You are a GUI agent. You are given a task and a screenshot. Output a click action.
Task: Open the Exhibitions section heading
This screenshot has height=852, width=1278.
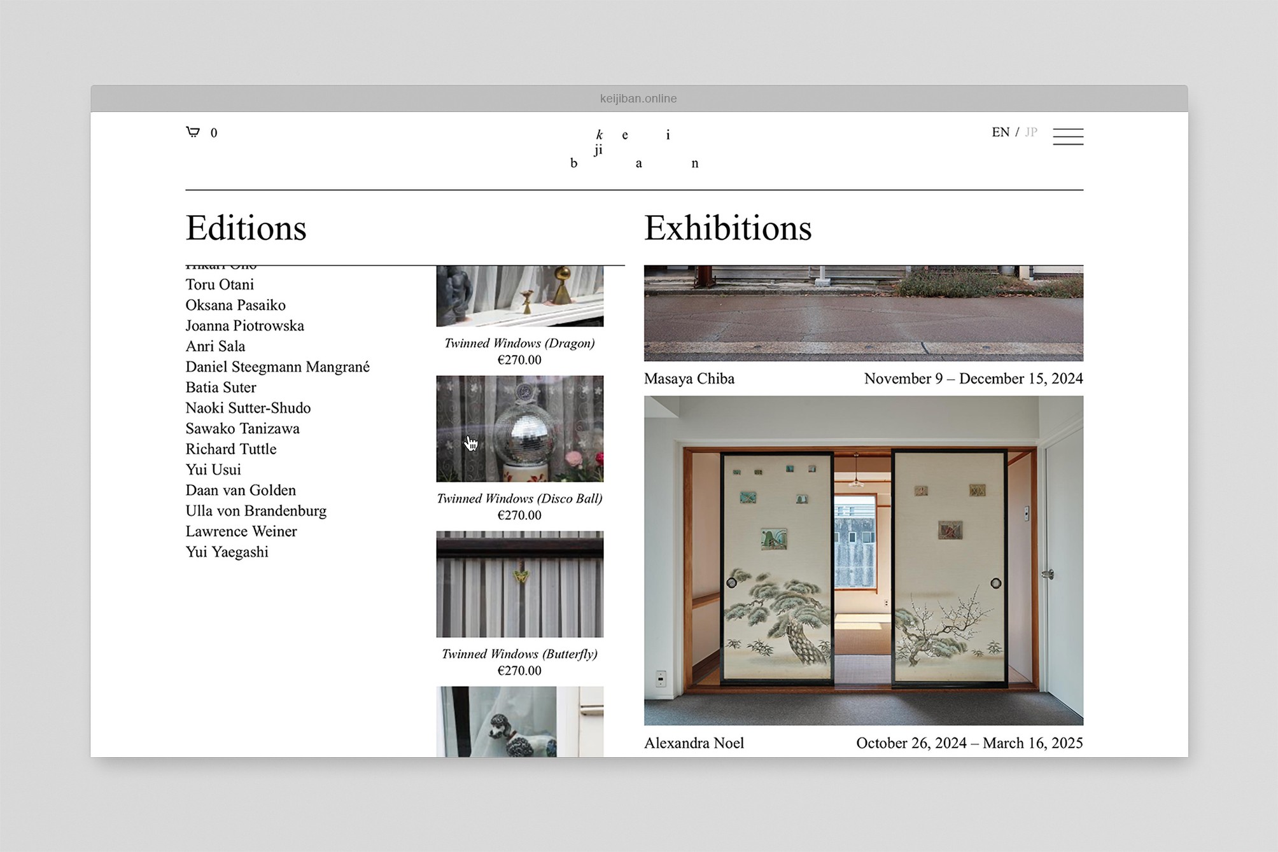(x=727, y=228)
